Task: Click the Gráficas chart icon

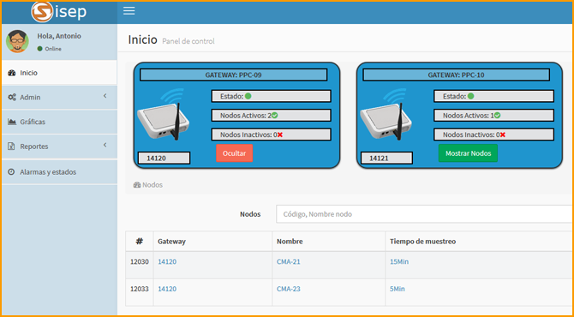Action: (12, 122)
